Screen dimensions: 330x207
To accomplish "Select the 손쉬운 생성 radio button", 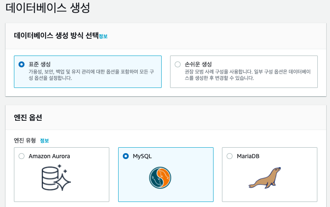I will [178, 64].
